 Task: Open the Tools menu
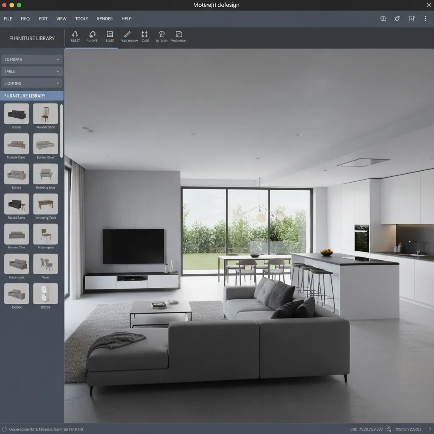pyautogui.click(x=81, y=19)
